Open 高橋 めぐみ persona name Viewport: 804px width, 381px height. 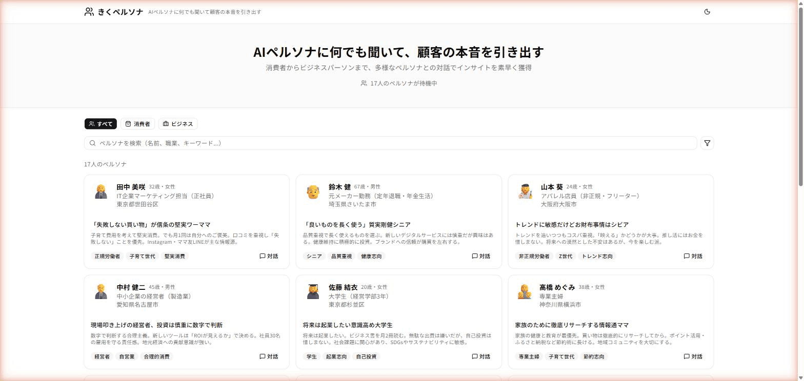pos(557,287)
